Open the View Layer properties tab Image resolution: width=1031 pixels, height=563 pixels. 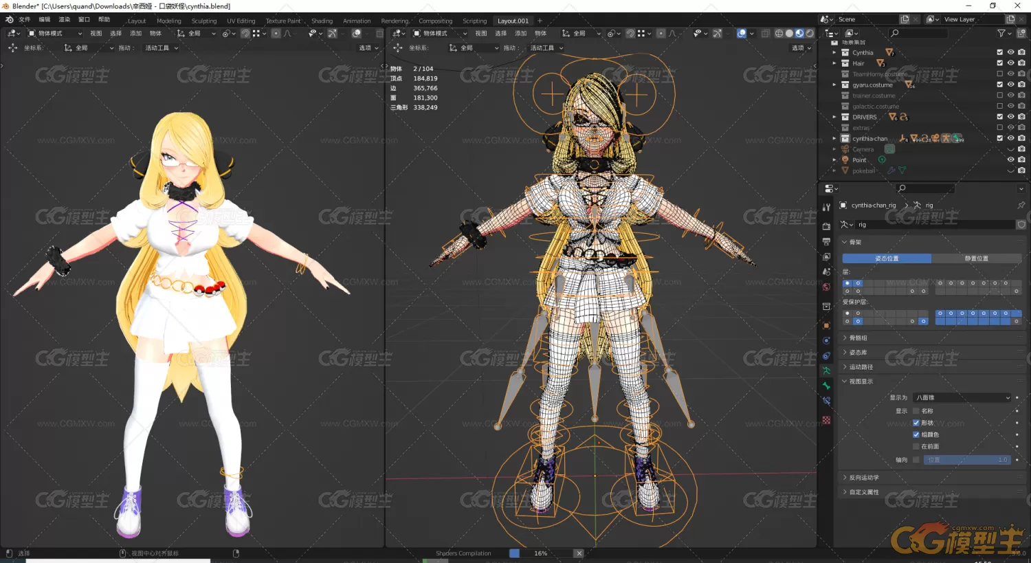tap(826, 256)
